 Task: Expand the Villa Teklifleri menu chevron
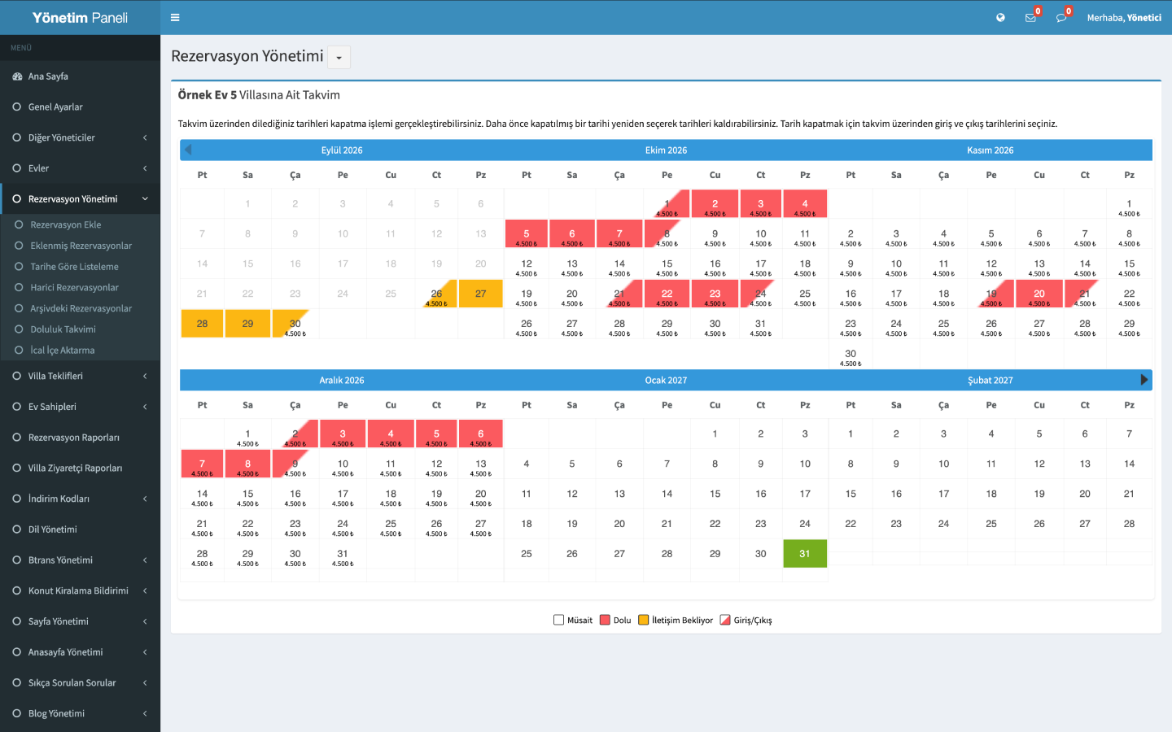(145, 376)
